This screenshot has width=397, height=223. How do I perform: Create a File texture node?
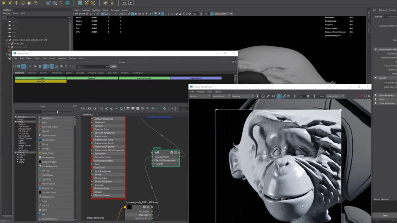point(46,214)
